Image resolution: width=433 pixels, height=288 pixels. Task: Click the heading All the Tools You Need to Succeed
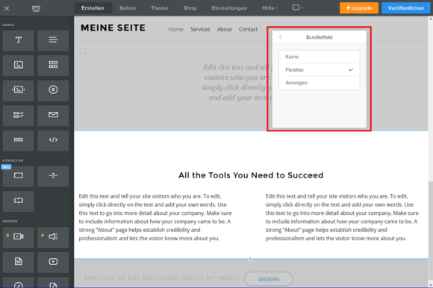[x=251, y=175]
